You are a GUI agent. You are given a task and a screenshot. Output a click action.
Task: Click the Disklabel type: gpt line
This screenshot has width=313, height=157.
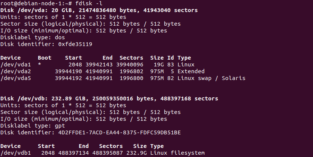click(33, 126)
